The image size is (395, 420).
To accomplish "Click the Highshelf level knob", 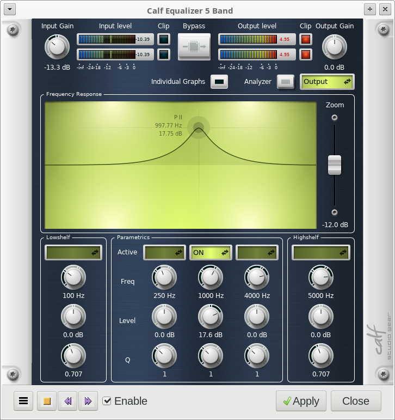I will tap(321, 316).
